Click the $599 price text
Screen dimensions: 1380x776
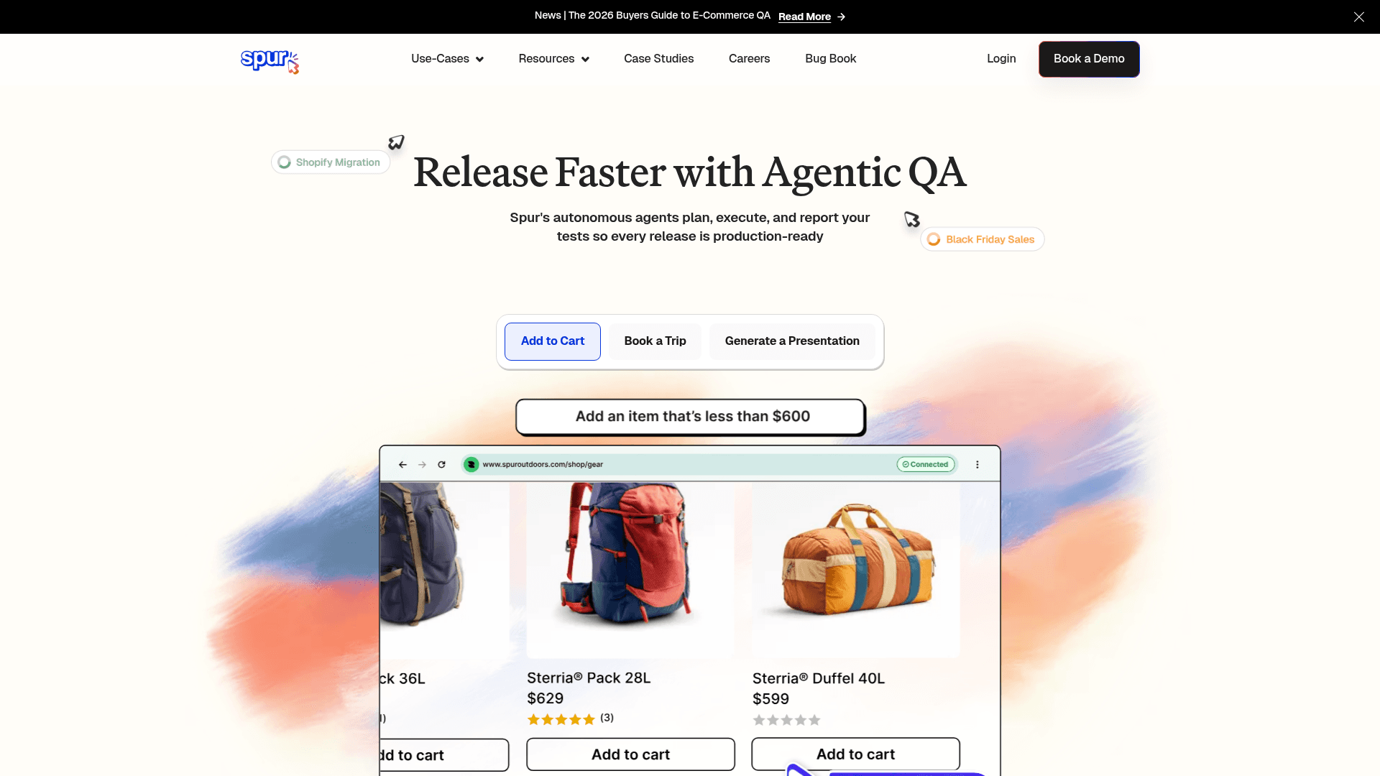770,699
